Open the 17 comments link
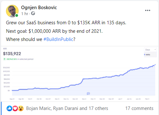 pyautogui.click(x=139, y=108)
